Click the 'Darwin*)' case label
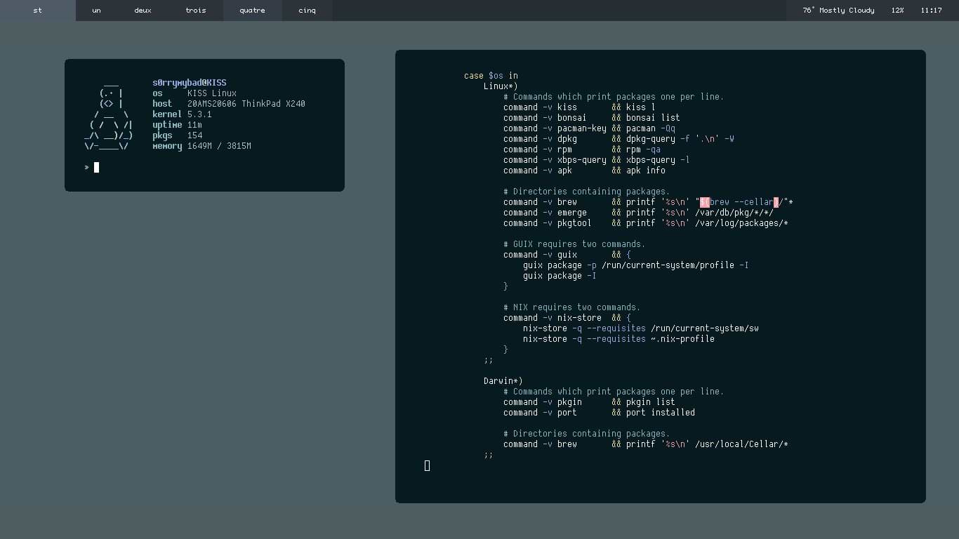Image resolution: width=959 pixels, height=539 pixels. point(503,381)
